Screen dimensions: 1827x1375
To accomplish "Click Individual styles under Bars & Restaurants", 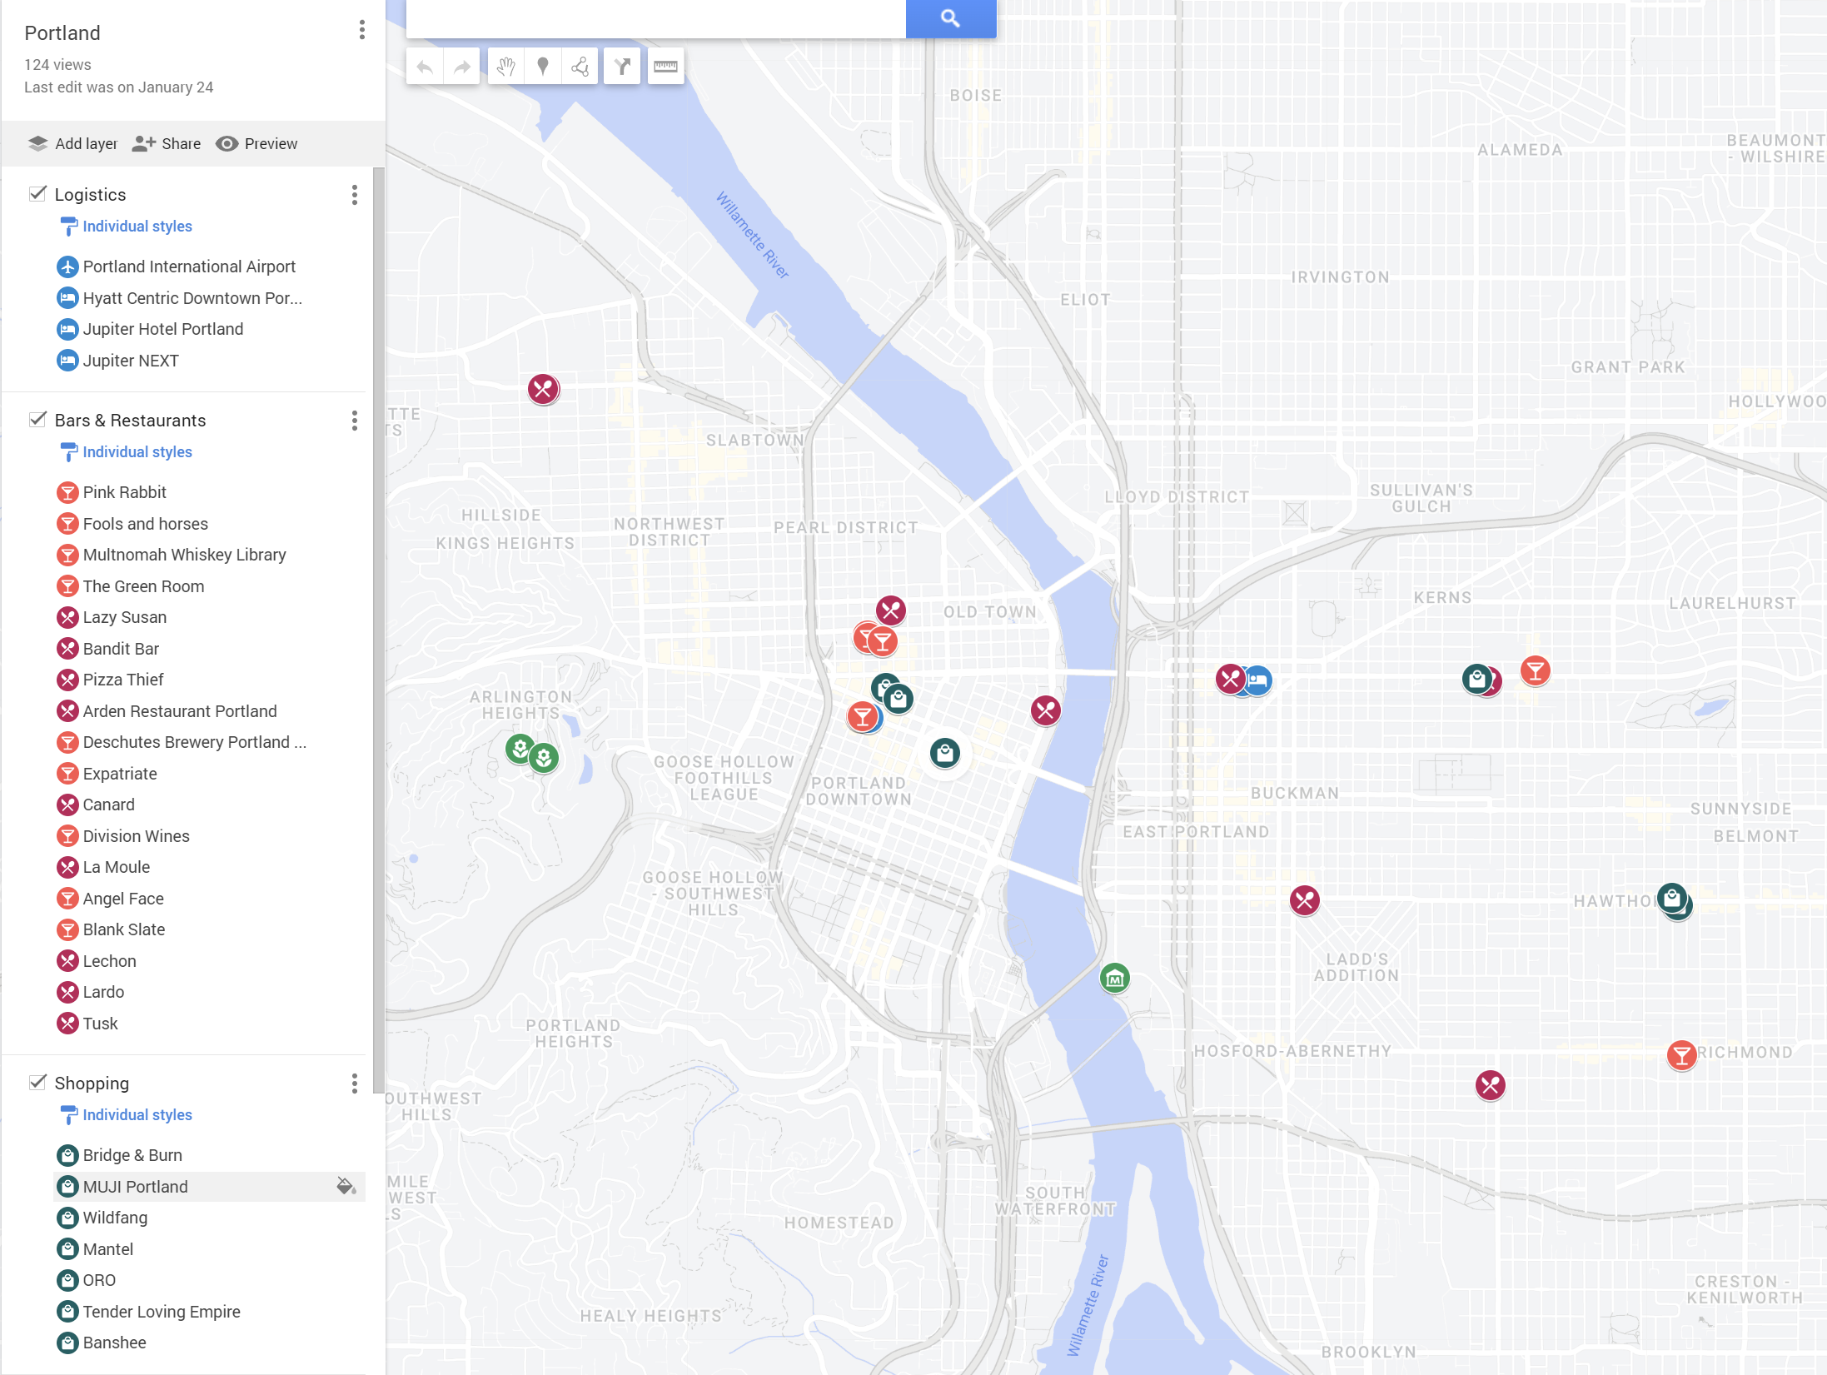I will pos(137,451).
